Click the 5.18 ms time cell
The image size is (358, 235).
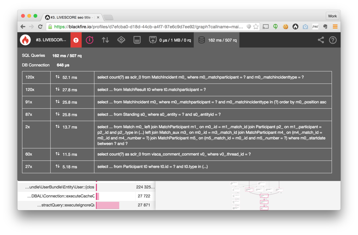click(x=72, y=167)
